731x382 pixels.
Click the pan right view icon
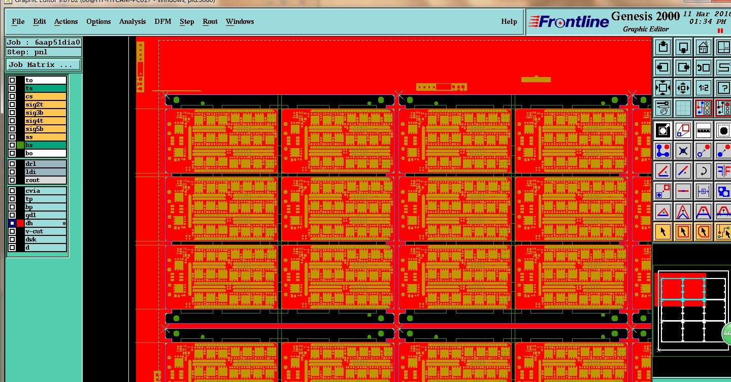click(683, 67)
